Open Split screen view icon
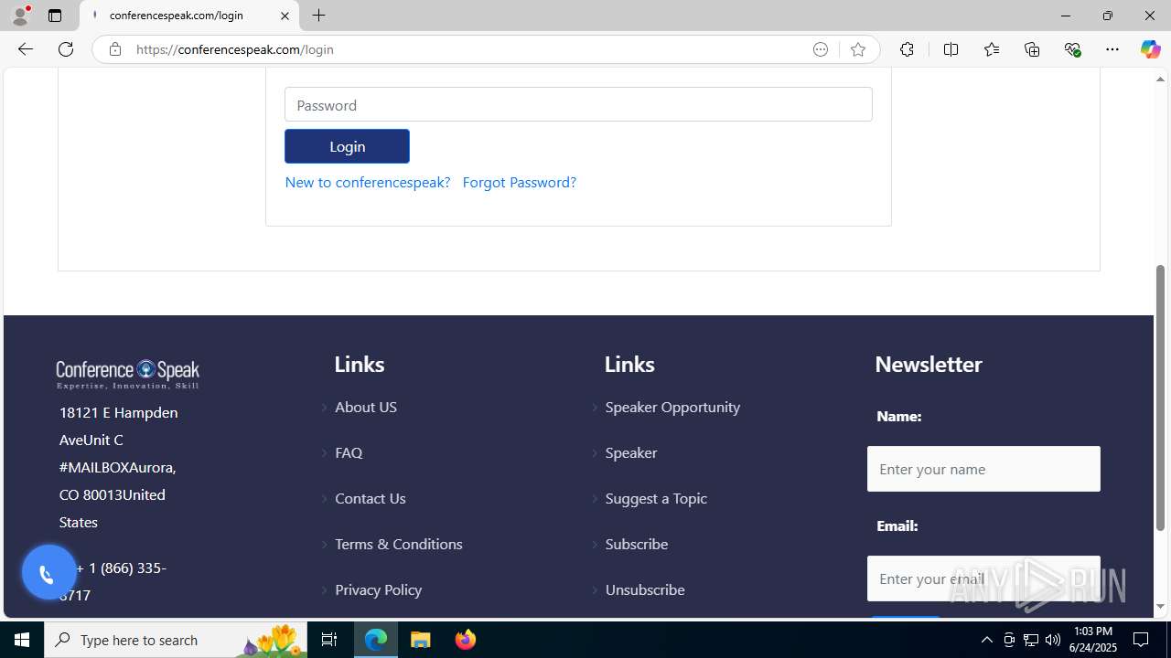Viewport: 1171px width, 658px height. [x=951, y=49]
